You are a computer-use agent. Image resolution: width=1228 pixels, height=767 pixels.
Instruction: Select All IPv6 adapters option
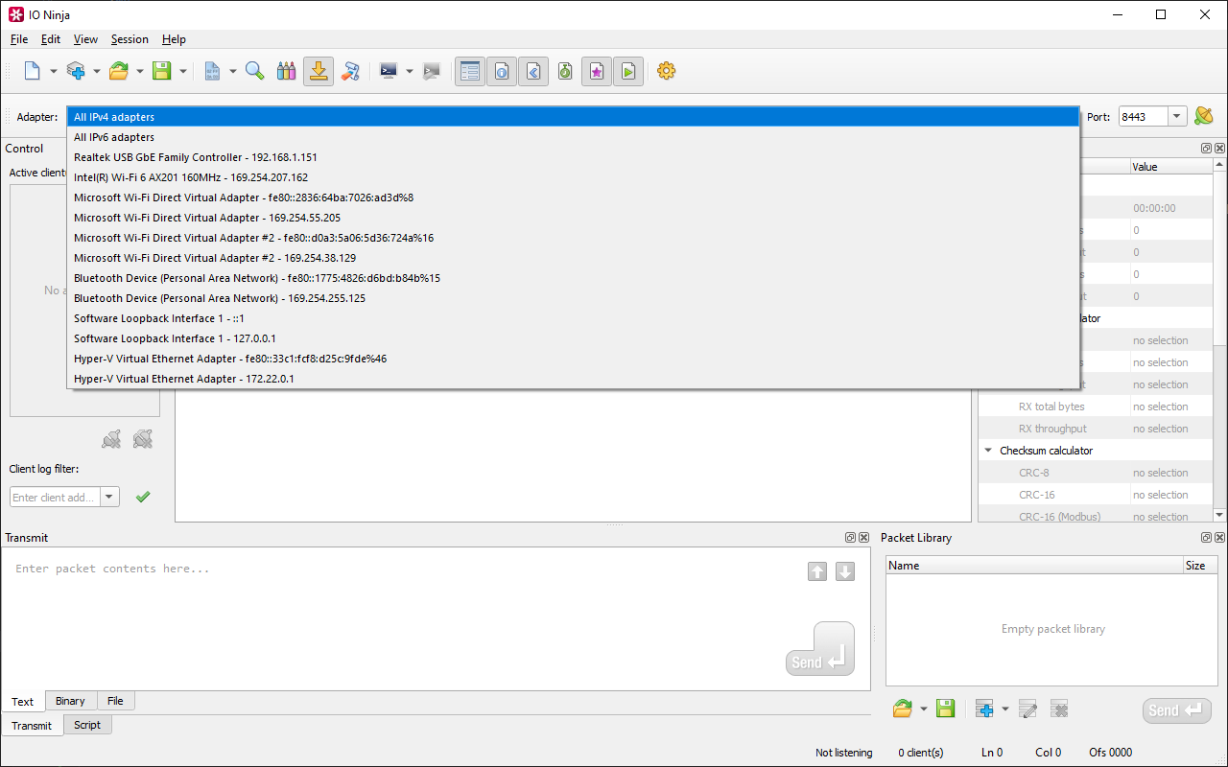[573, 137]
